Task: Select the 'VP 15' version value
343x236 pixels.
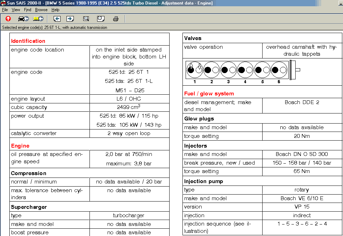Action: (302, 207)
